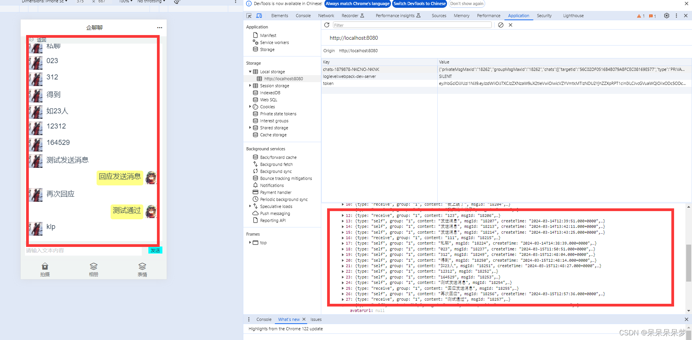Toggle the device toolbar icon
This screenshot has width=692, height=340.
click(x=259, y=16)
